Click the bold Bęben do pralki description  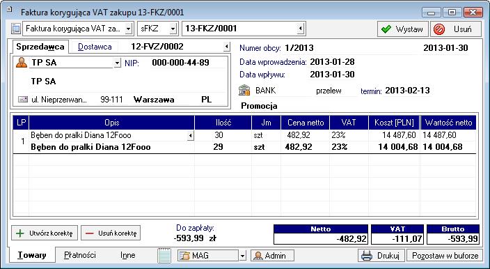click(90, 147)
